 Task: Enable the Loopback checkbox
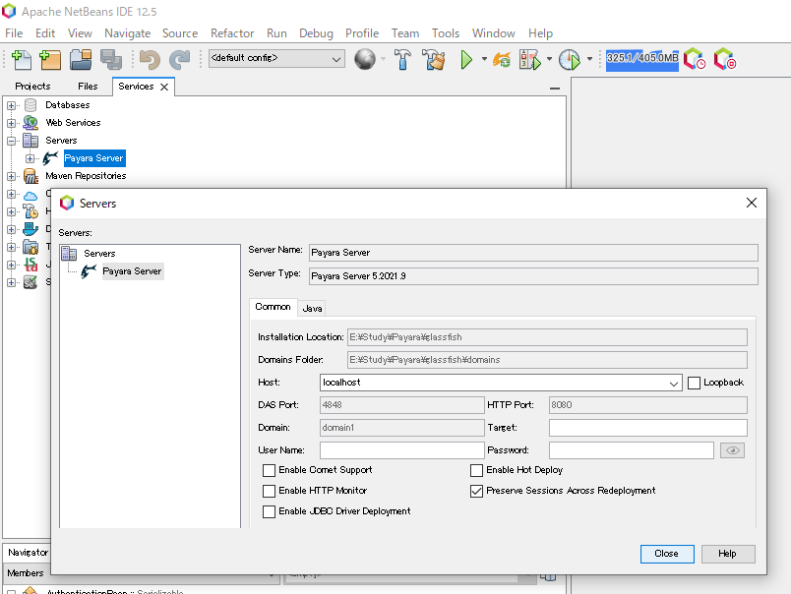click(x=695, y=383)
